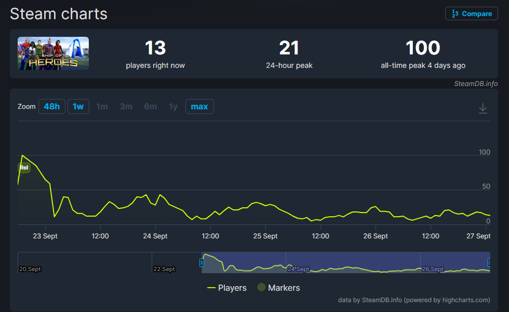Grab the left navigator range handle
This screenshot has width=509, height=312.
coord(202,262)
